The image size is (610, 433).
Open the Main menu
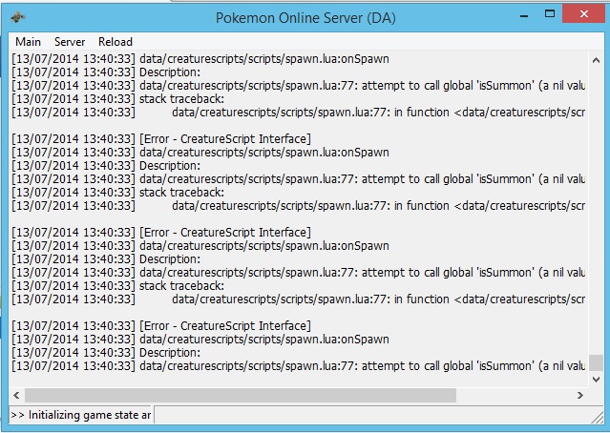click(x=28, y=42)
